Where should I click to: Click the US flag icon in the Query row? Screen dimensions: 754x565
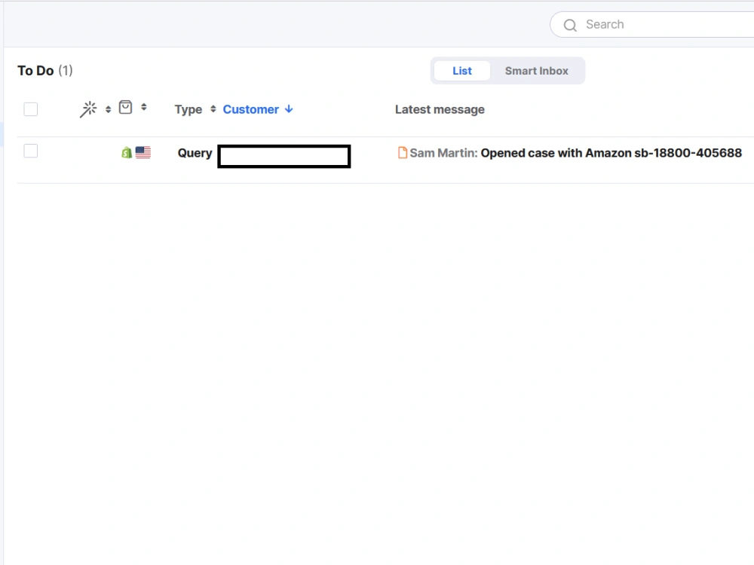[143, 152]
